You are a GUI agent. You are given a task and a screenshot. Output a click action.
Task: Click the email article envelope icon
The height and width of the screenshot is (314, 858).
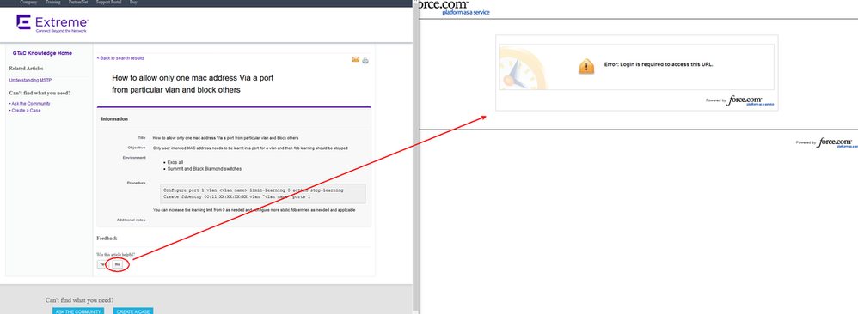point(356,59)
